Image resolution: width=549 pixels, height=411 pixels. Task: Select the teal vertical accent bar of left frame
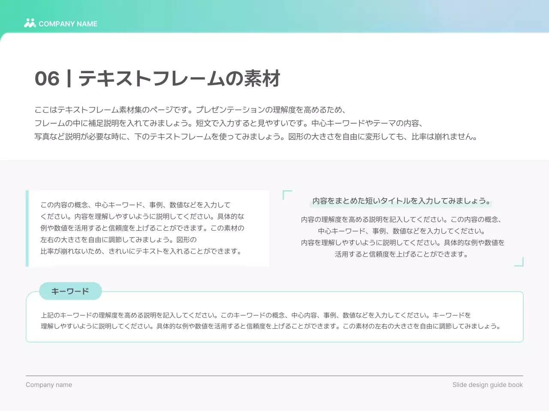click(27, 228)
